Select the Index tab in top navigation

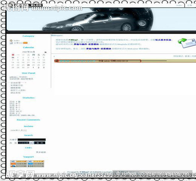pos(179,5)
